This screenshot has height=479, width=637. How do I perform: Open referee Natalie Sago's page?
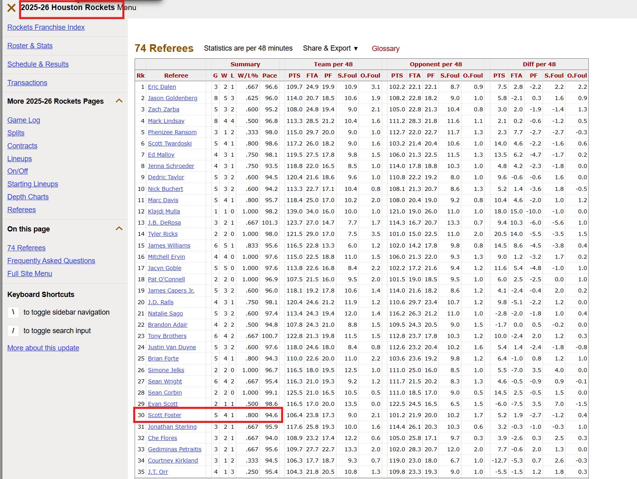point(165,313)
